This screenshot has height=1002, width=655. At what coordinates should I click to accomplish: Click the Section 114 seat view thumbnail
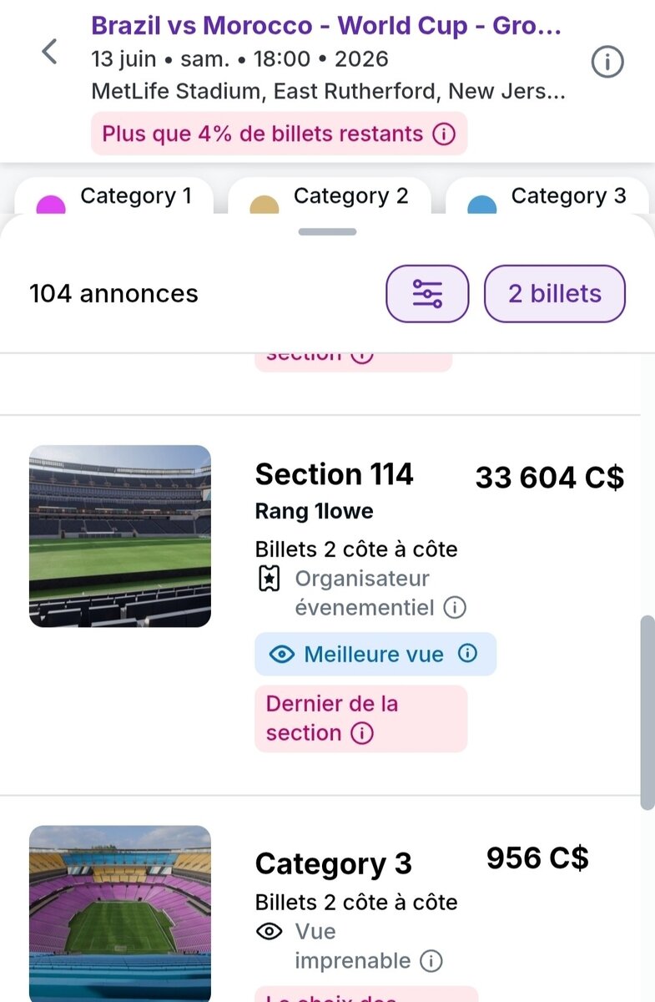[x=120, y=536]
